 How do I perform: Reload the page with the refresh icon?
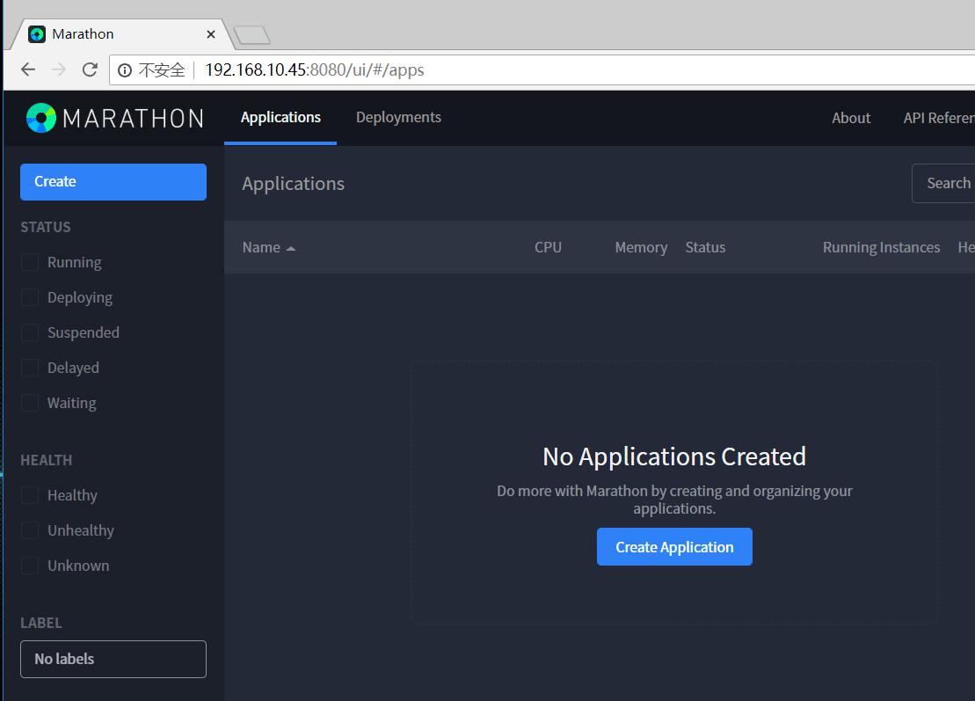91,69
